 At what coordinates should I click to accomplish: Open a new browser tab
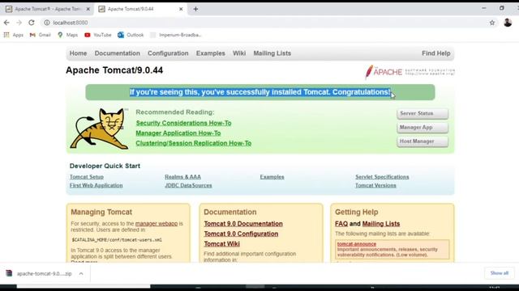pyautogui.click(x=195, y=9)
